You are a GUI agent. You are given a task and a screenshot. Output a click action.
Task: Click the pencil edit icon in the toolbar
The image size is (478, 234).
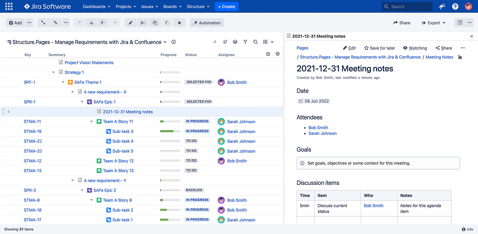pyautogui.click(x=131, y=23)
